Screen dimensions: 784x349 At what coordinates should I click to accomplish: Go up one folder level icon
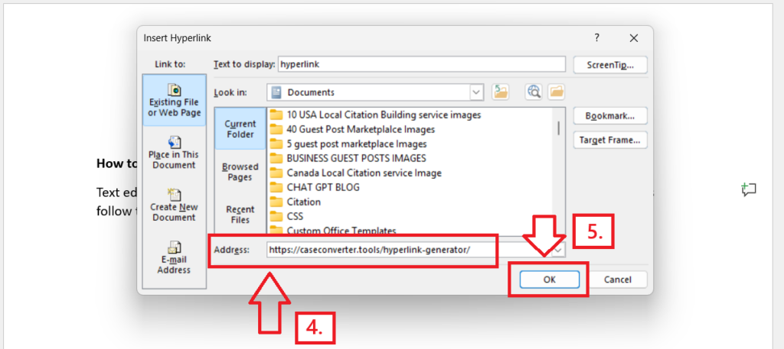pos(500,92)
